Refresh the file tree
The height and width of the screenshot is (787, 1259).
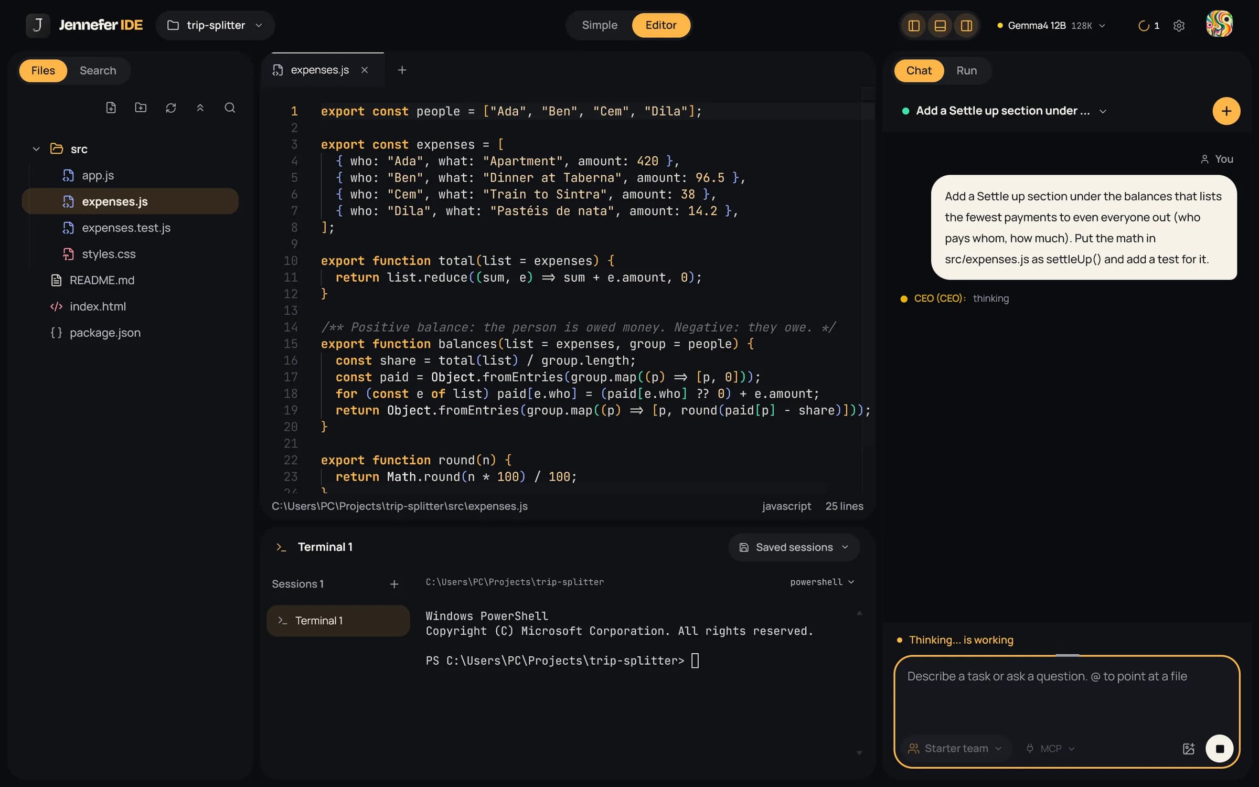(x=170, y=108)
